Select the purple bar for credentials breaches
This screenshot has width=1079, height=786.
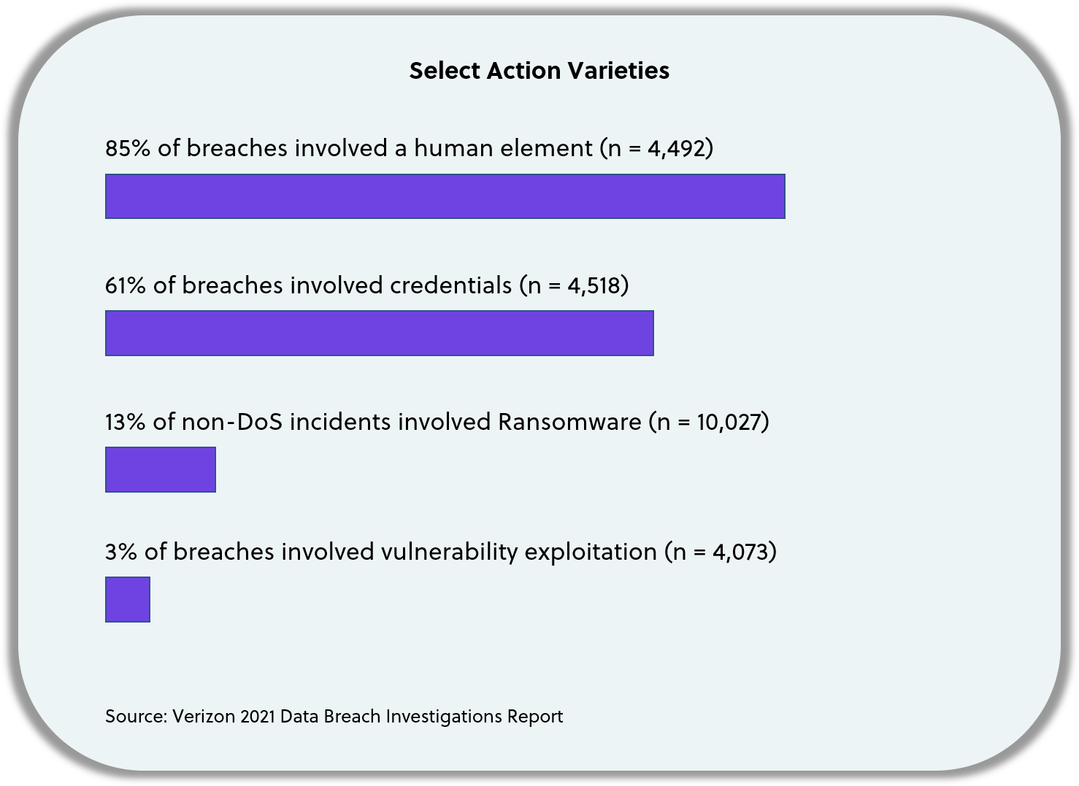click(x=379, y=333)
